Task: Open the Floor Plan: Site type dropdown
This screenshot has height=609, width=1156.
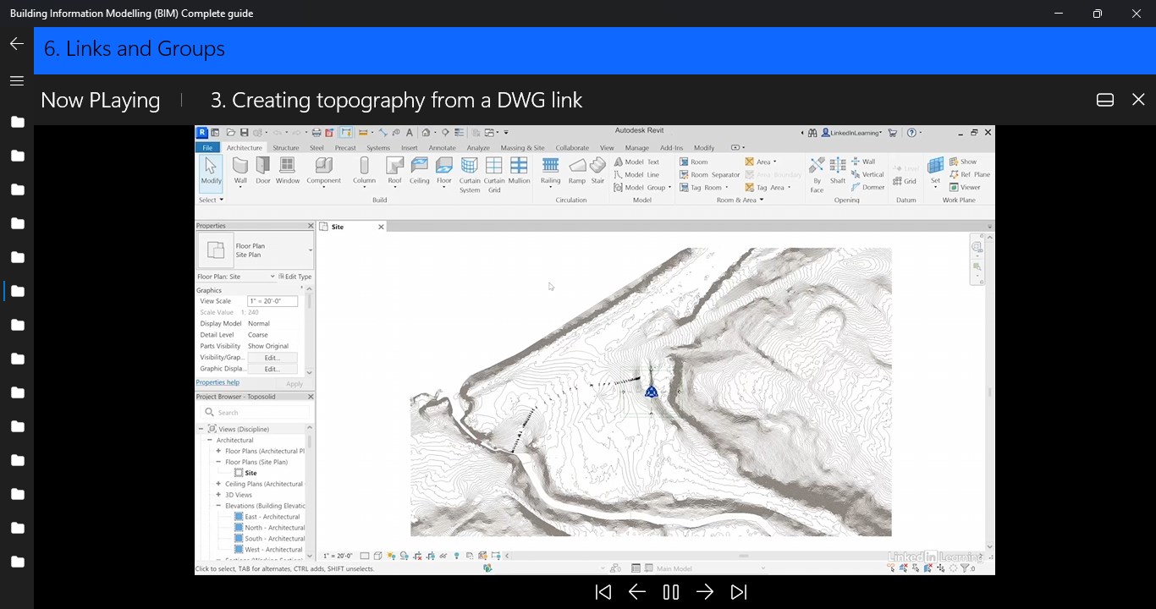Action: tap(272, 277)
